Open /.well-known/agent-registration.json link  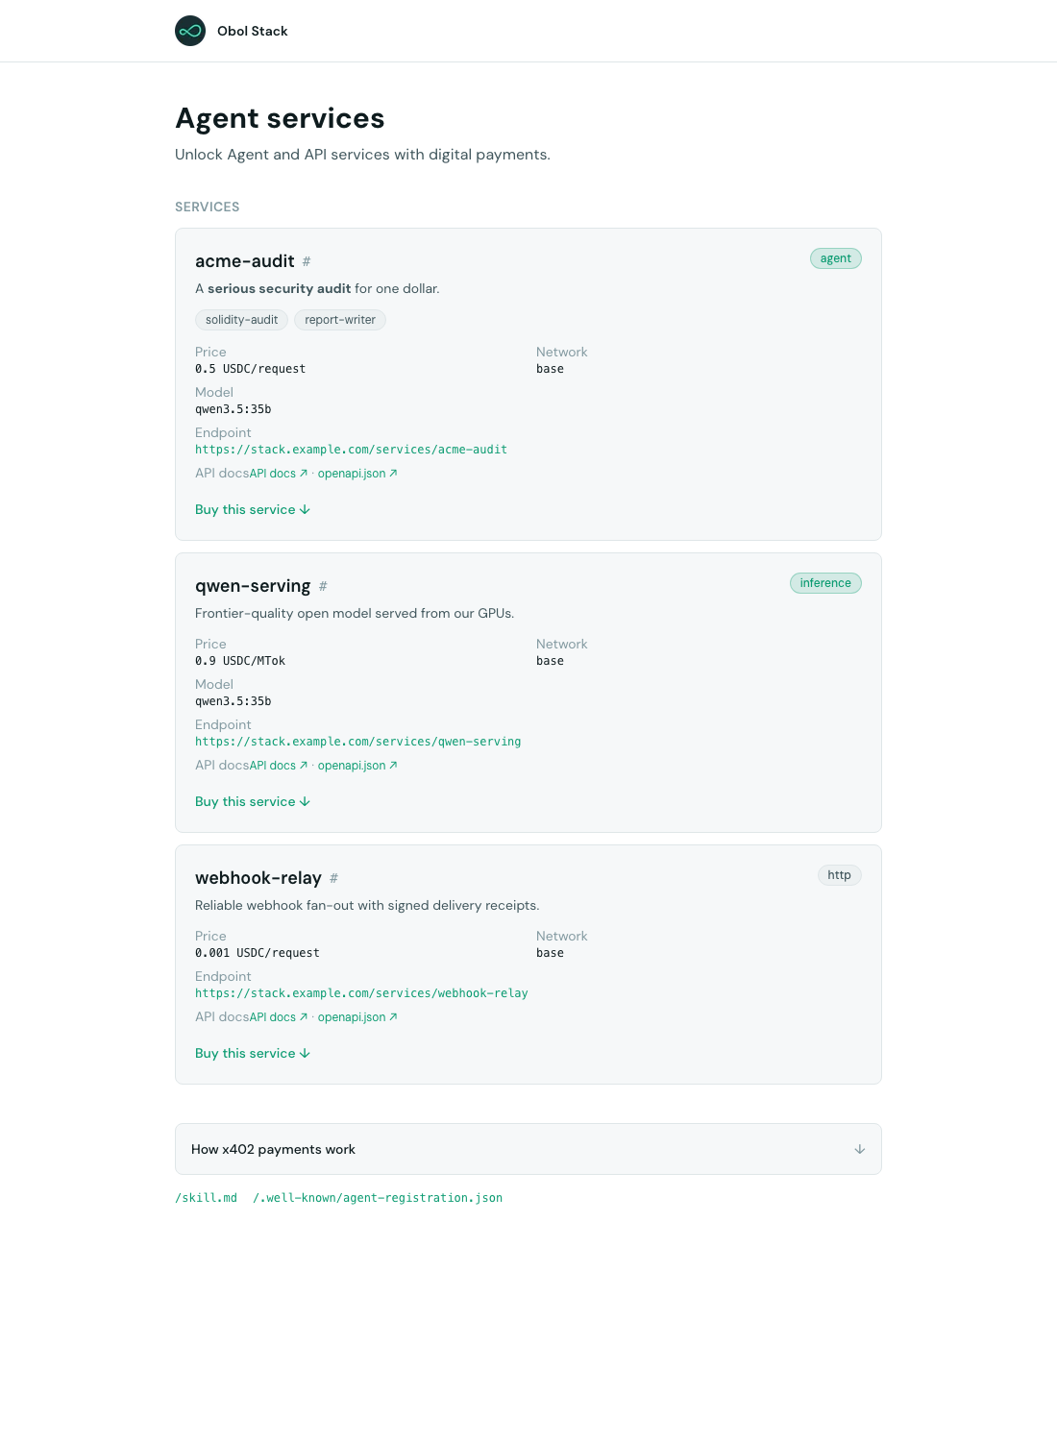pos(378,1198)
